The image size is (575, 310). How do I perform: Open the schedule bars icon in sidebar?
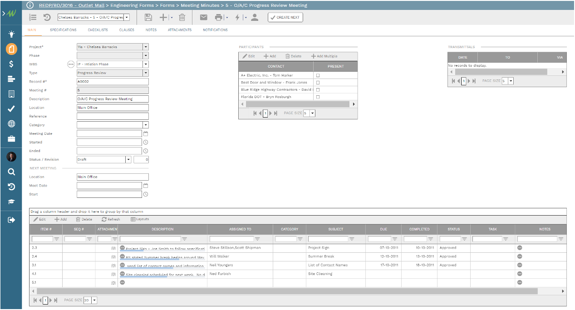[x=11, y=79]
